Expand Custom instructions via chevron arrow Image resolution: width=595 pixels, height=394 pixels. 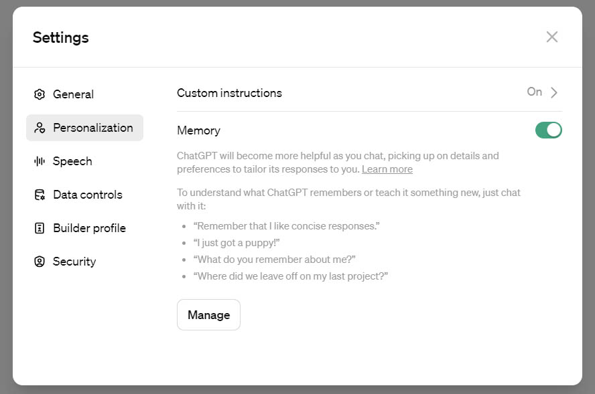coord(554,93)
